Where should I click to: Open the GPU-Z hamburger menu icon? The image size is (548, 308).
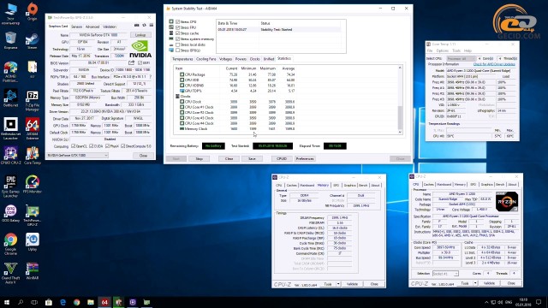(x=152, y=26)
